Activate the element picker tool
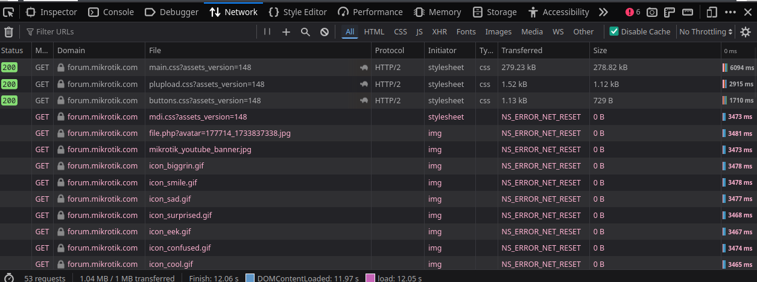 pyautogui.click(x=8, y=12)
